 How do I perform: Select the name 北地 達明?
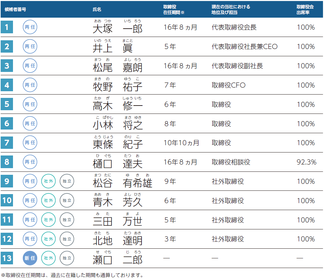pos(118,240)
